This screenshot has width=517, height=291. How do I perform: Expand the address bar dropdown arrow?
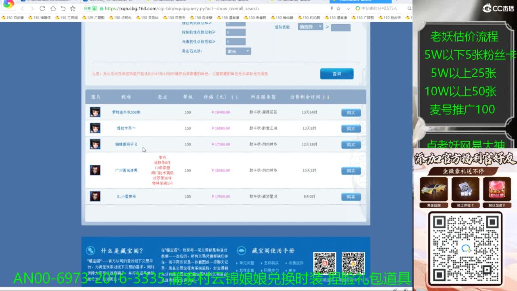pos(348,8)
